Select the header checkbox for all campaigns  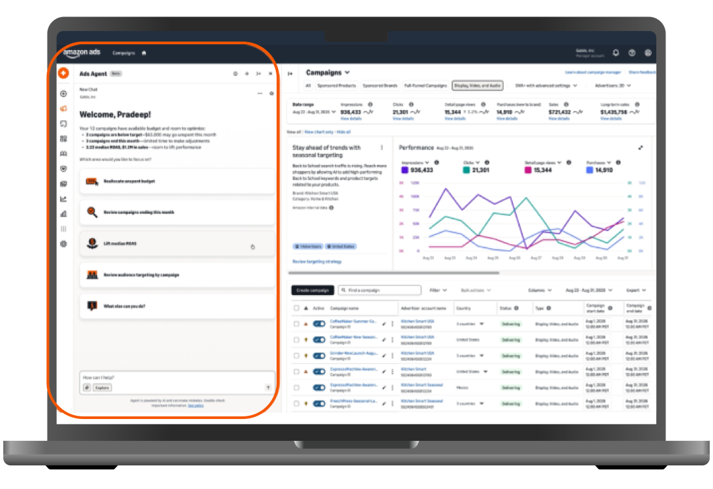(296, 308)
